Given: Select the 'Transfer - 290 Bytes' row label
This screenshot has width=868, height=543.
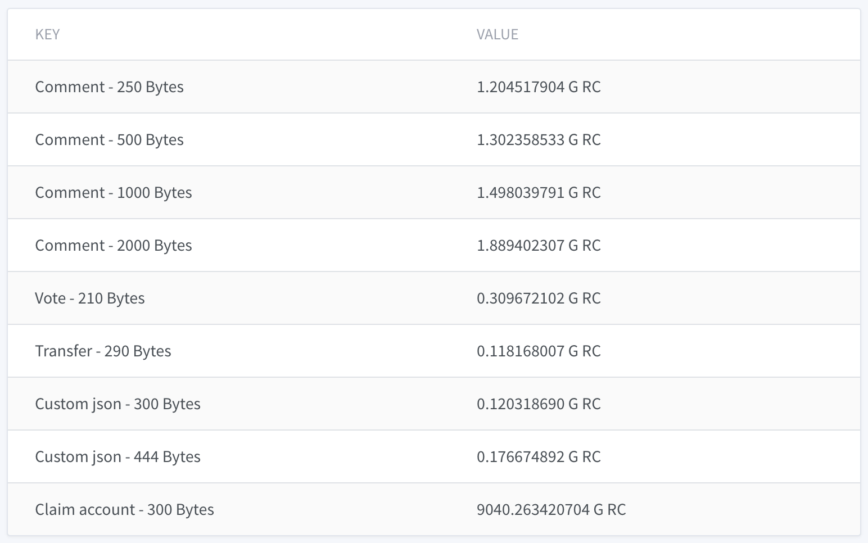Looking at the screenshot, I should click(103, 351).
